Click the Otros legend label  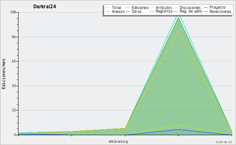pyautogui.click(x=136, y=11)
